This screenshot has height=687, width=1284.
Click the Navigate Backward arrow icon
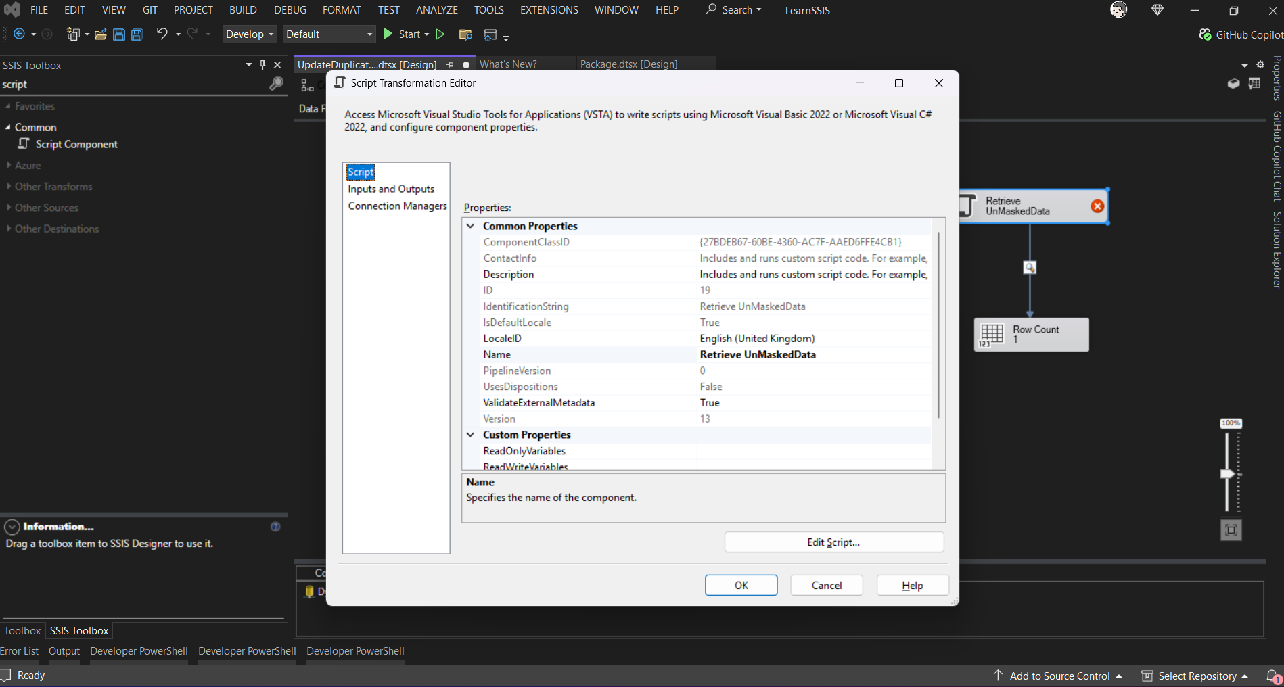pyautogui.click(x=19, y=34)
